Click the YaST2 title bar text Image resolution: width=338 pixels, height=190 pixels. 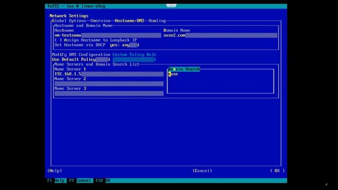click(x=76, y=6)
